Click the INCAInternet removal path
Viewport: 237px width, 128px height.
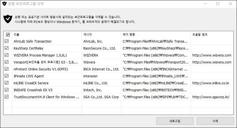155,69
